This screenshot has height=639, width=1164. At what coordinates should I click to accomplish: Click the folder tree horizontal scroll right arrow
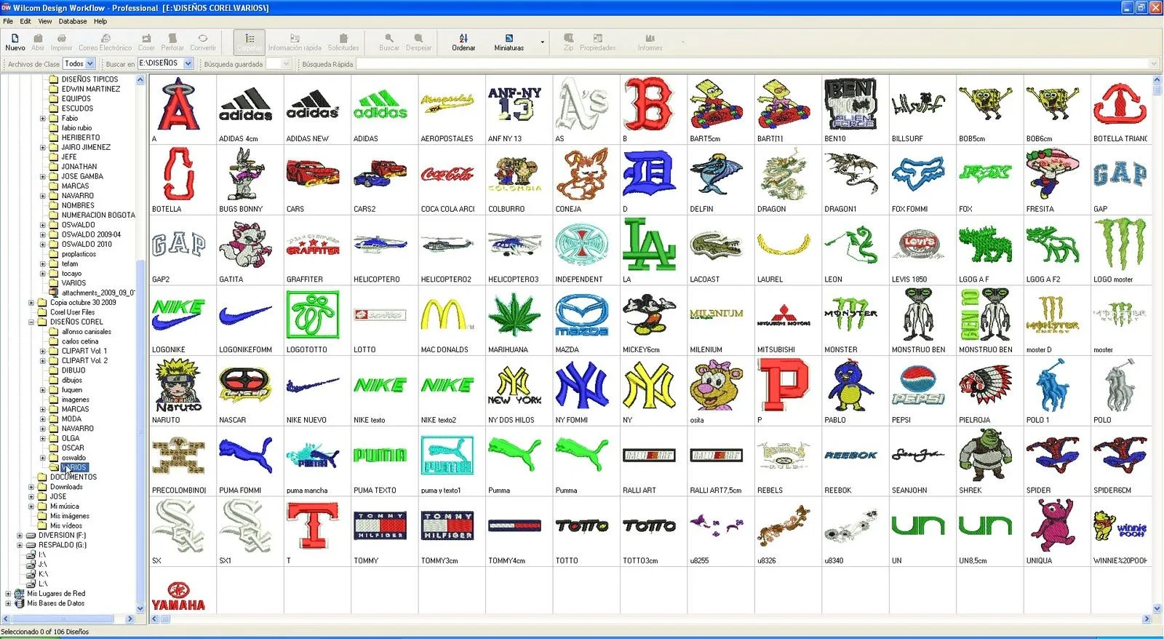point(130,619)
